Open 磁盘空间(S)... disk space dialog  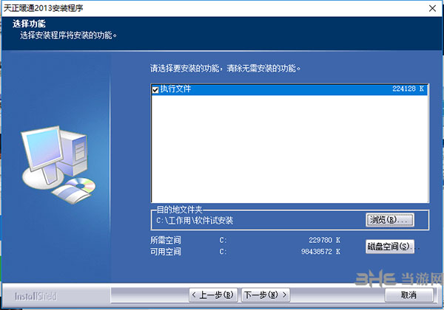pos(390,247)
